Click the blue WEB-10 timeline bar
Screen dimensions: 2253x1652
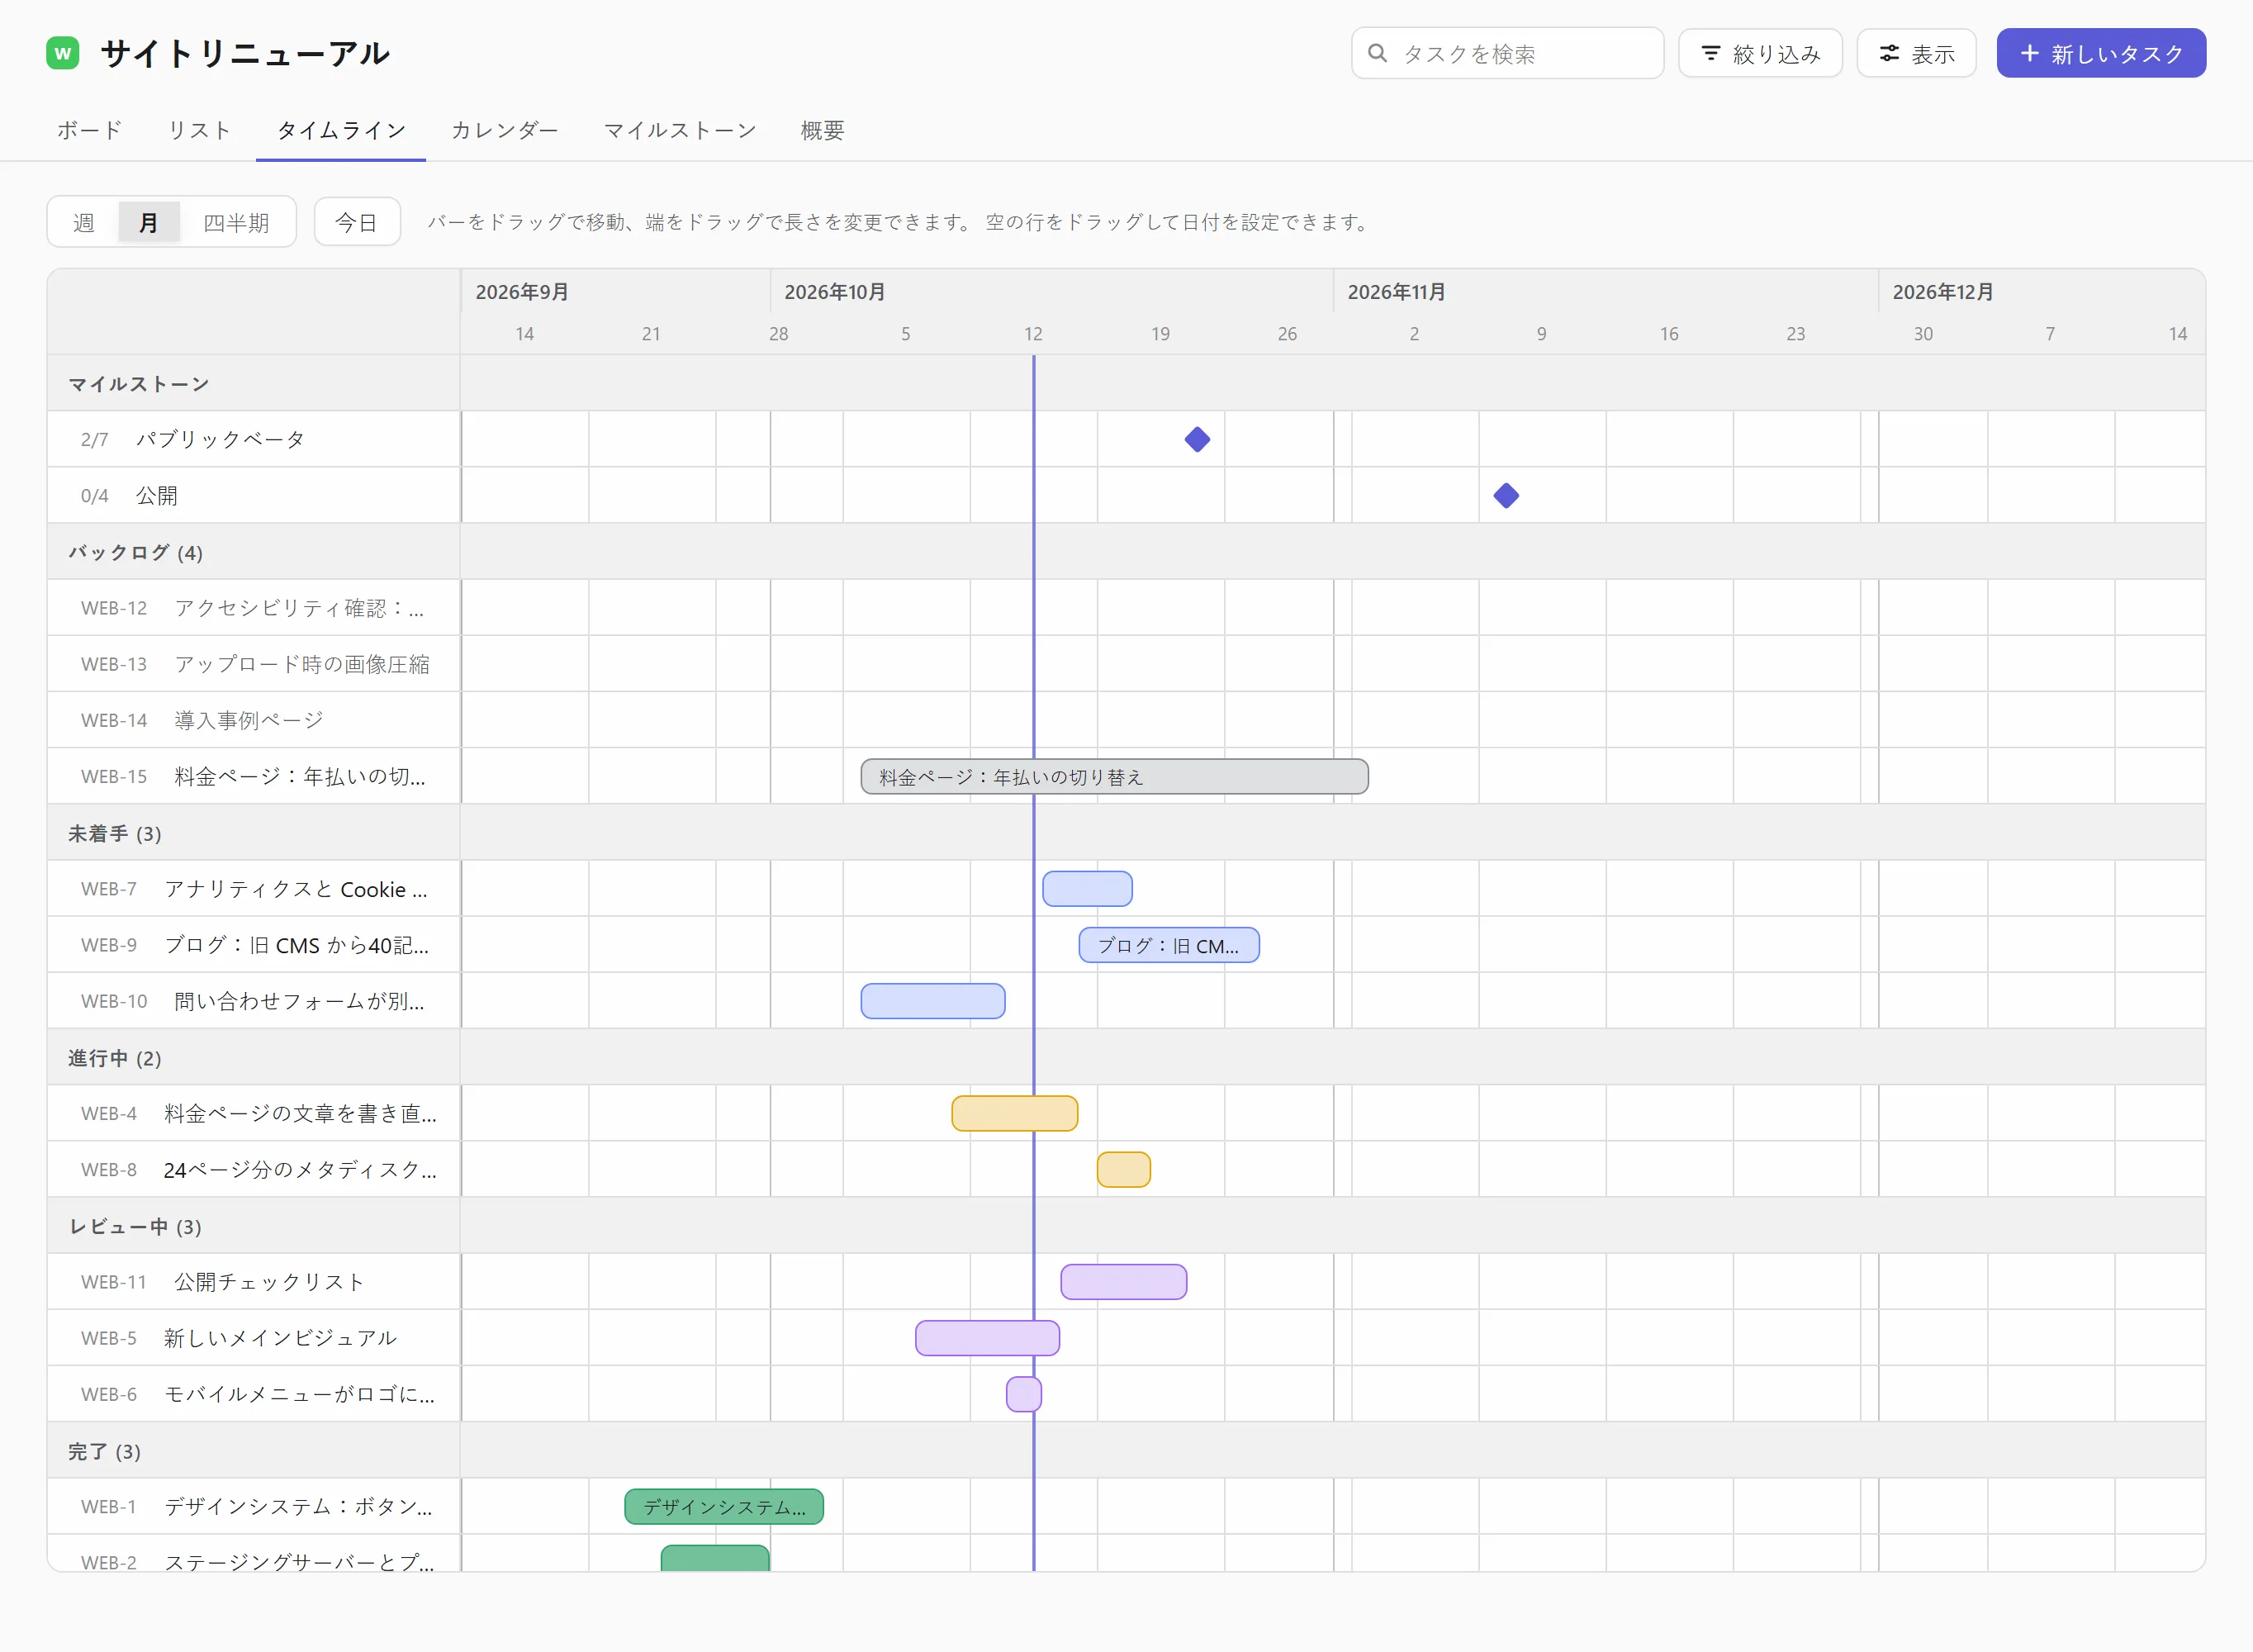click(x=932, y=1001)
